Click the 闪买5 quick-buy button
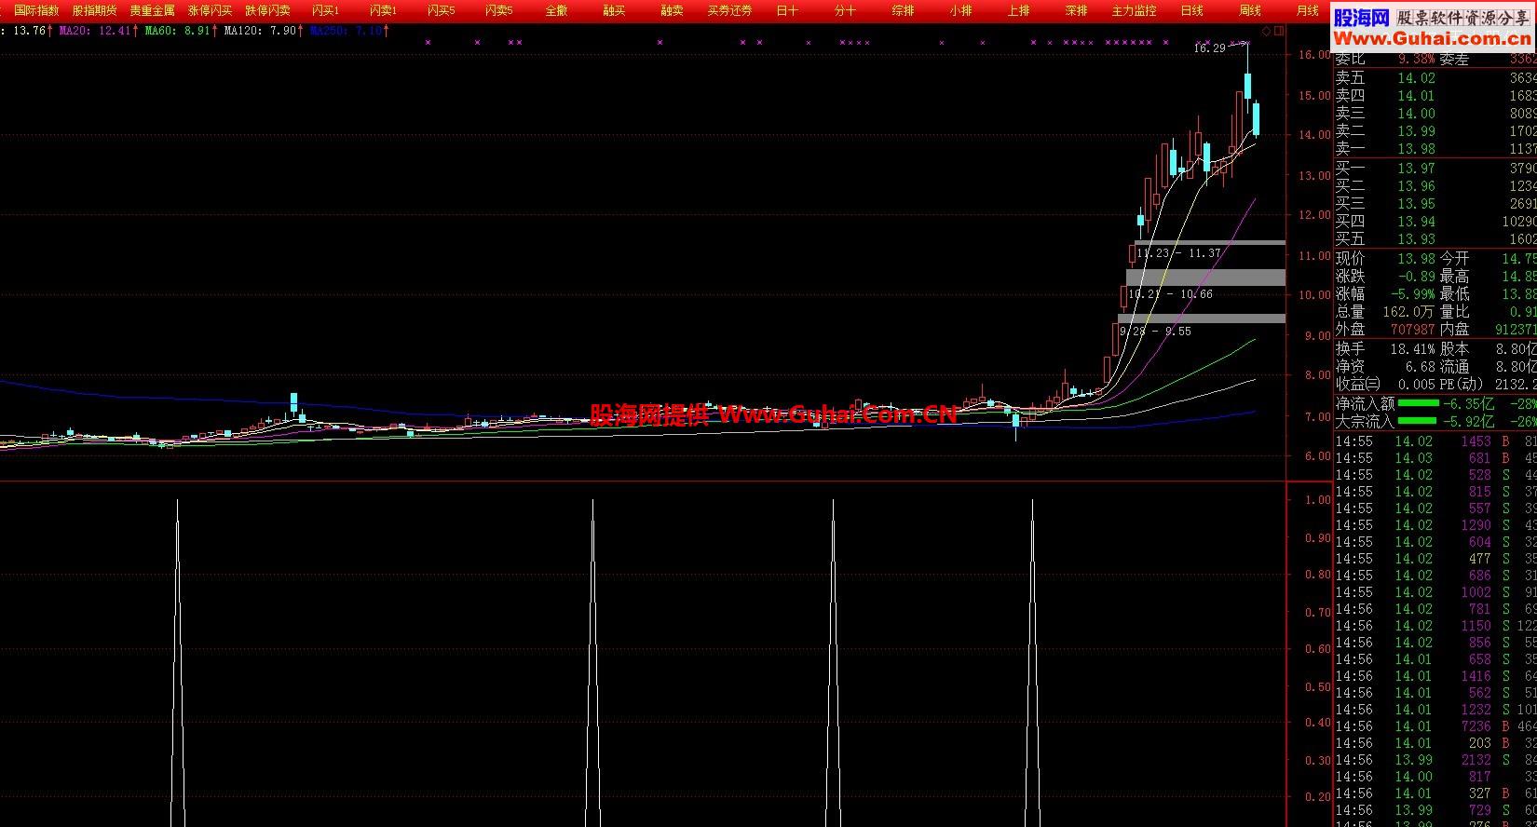 (x=442, y=10)
